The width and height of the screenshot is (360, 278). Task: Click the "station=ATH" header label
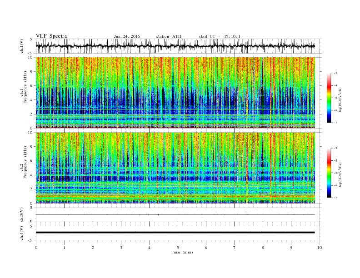(x=169, y=36)
